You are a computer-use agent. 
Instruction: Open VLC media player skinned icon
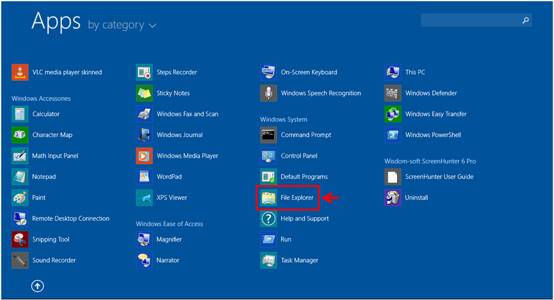click(19, 72)
